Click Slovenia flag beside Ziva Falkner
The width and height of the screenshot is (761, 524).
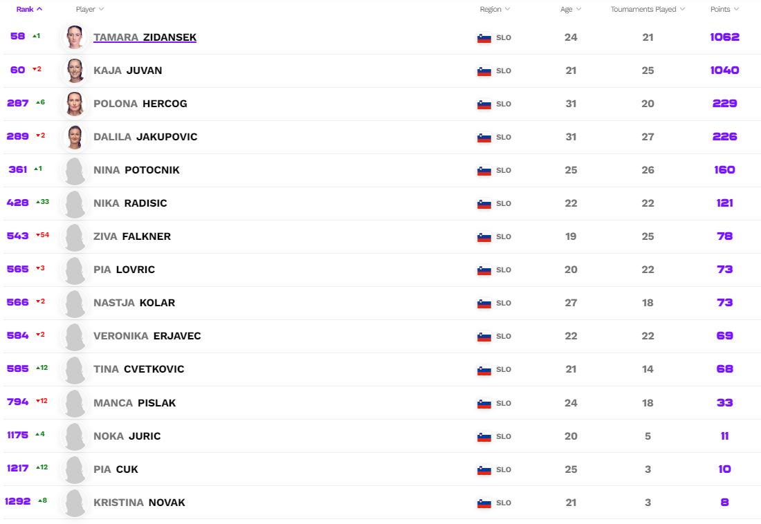[x=484, y=237]
